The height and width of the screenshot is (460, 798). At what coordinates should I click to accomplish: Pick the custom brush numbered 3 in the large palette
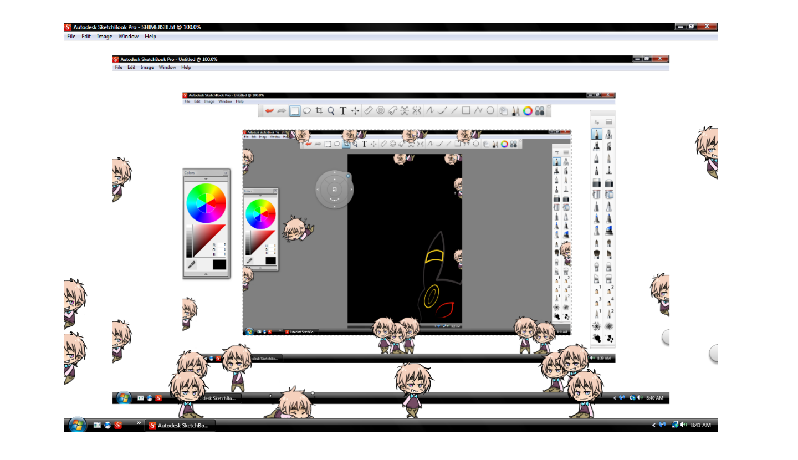597,302
